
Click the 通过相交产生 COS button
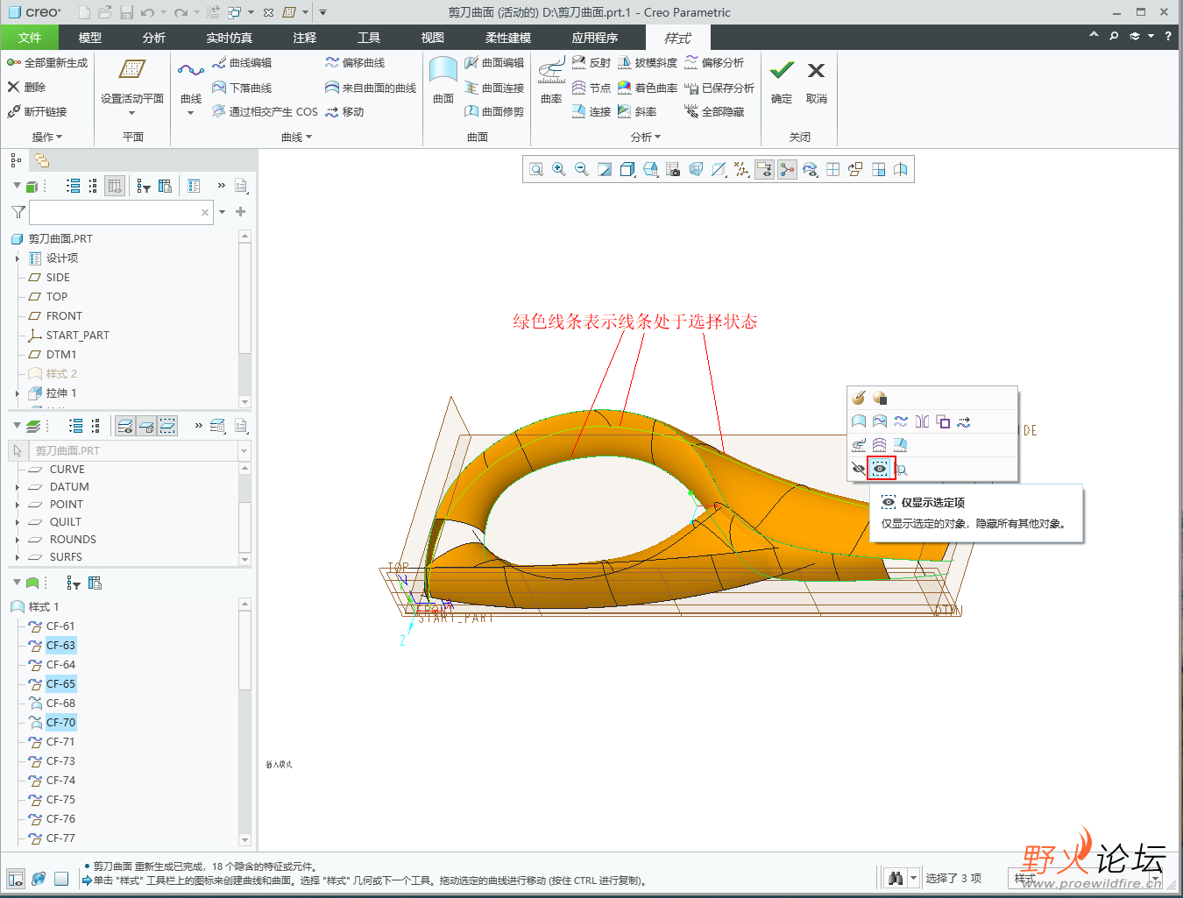click(266, 112)
